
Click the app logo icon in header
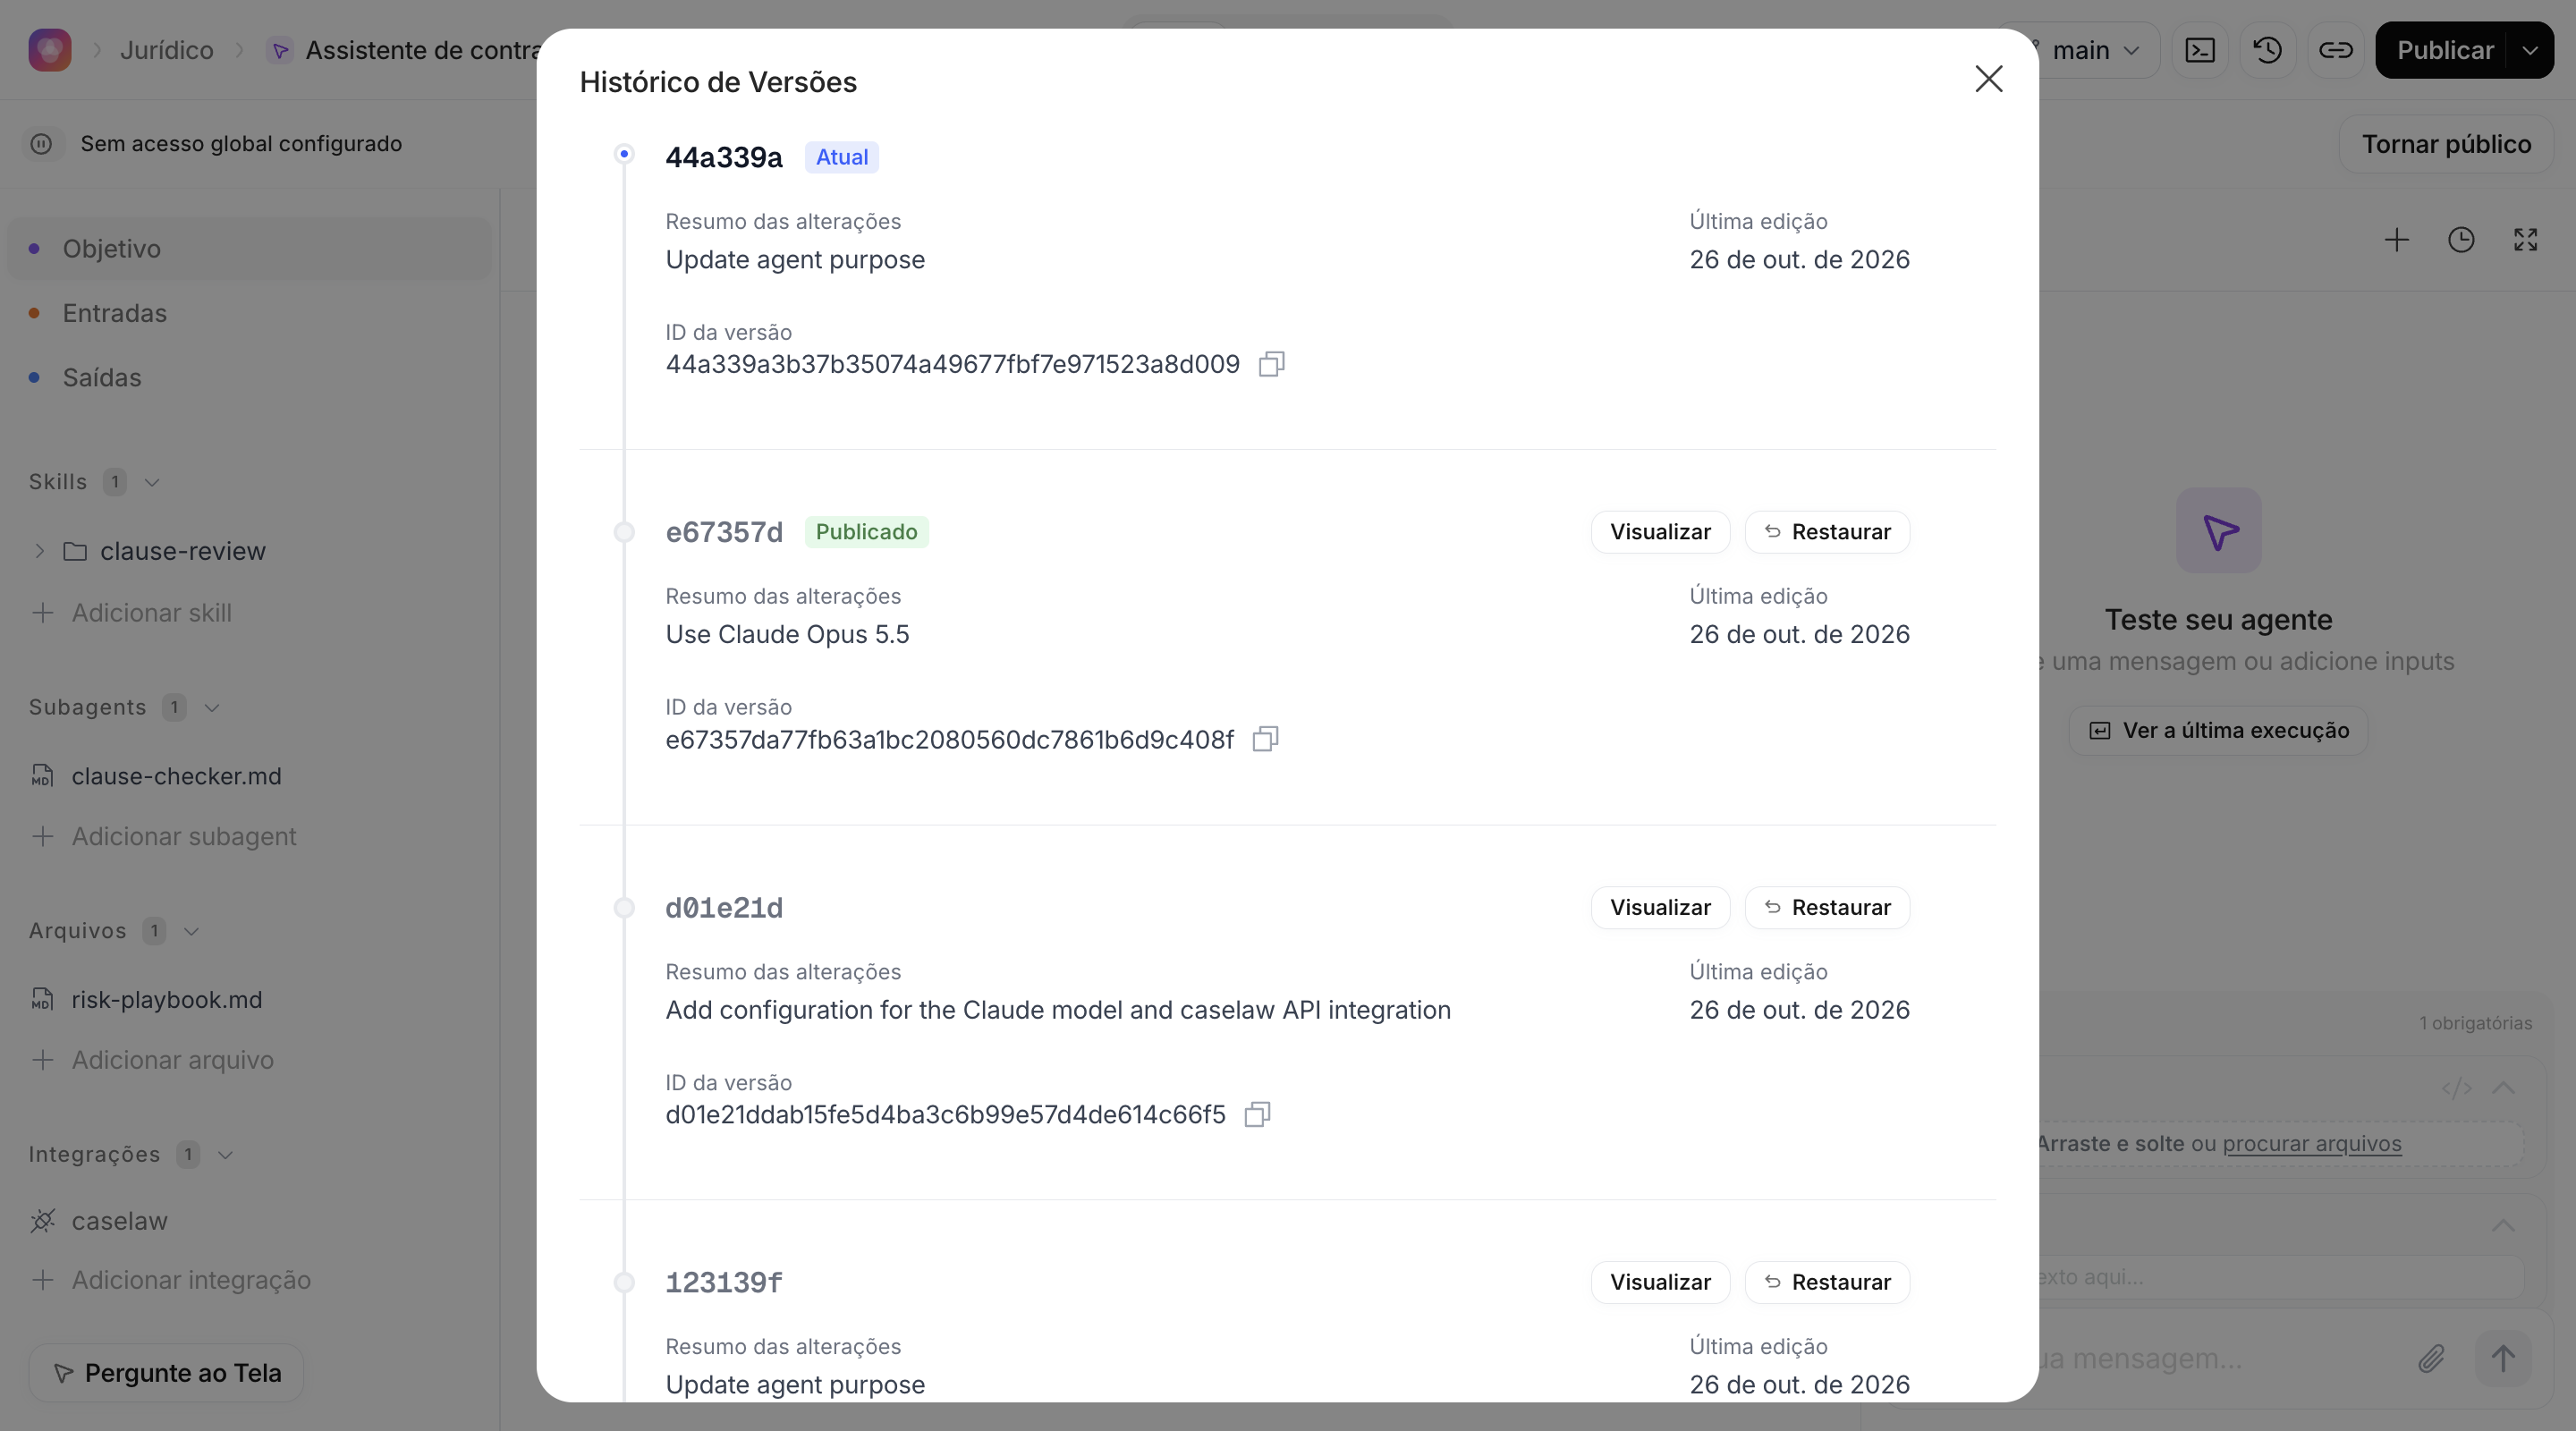[50, 50]
